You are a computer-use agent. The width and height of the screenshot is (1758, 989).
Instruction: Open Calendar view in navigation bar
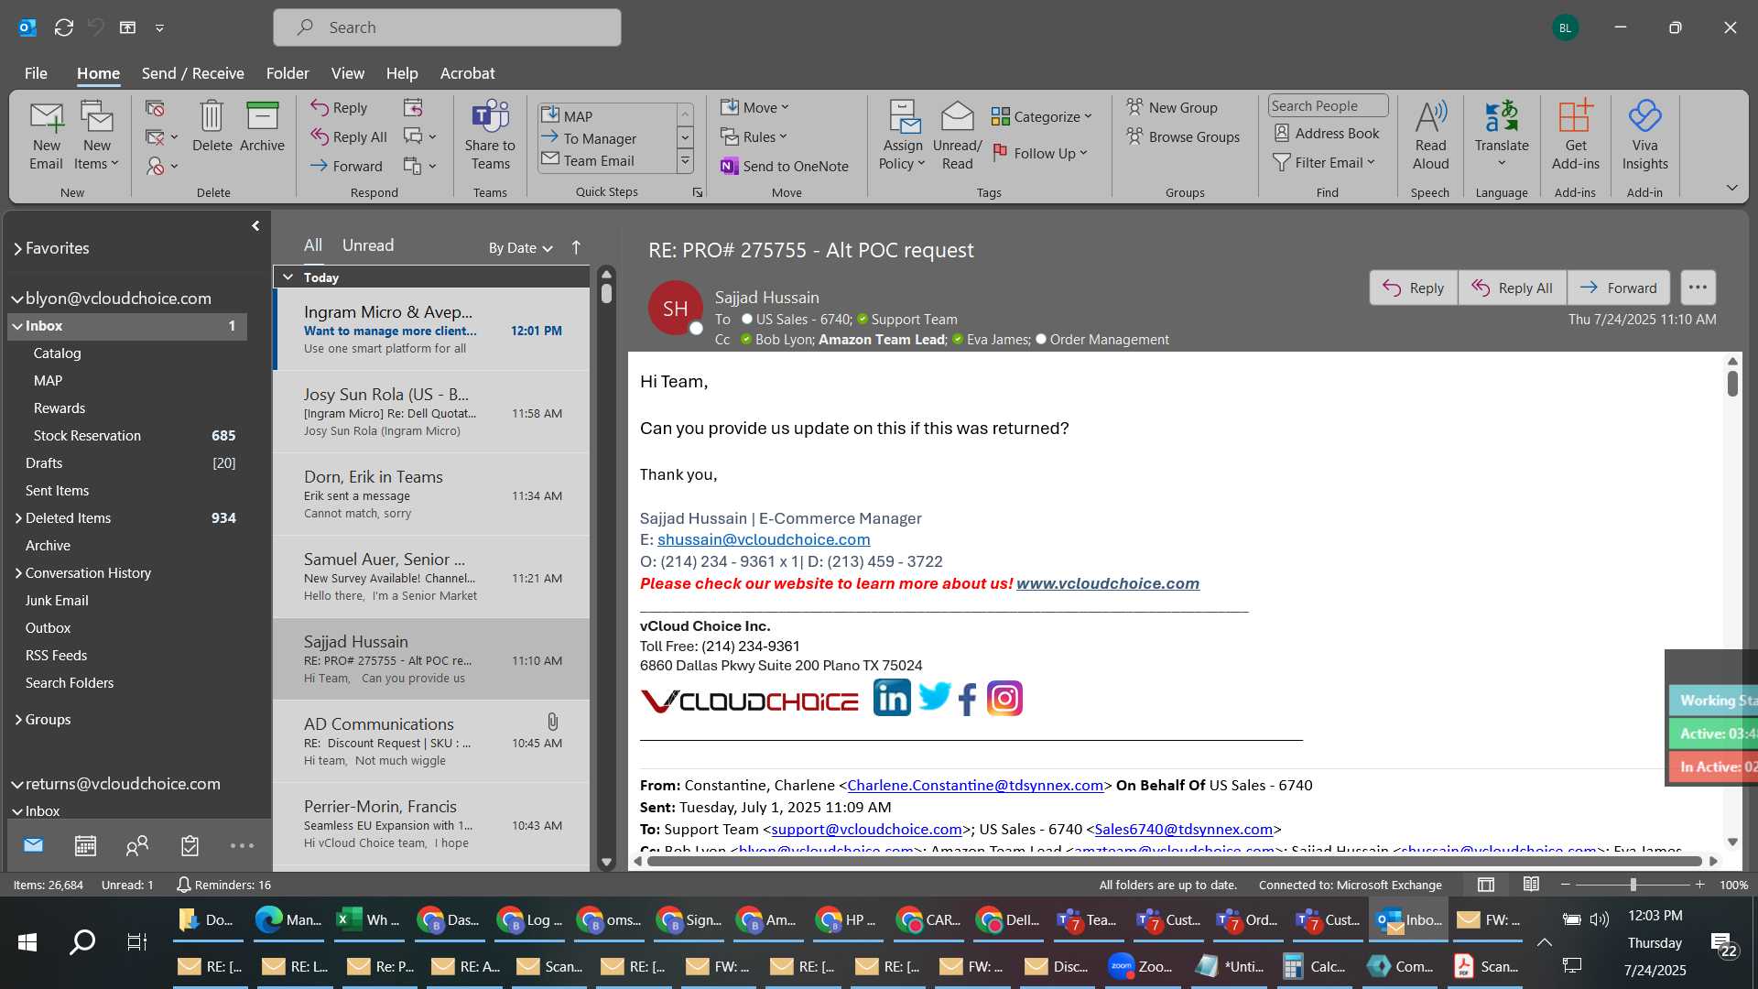point(85,846)
